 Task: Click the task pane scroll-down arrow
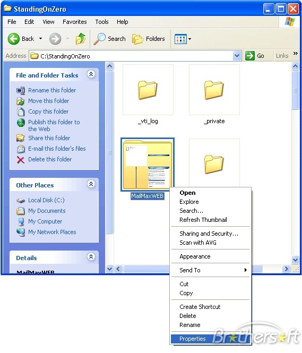point(109,269)
